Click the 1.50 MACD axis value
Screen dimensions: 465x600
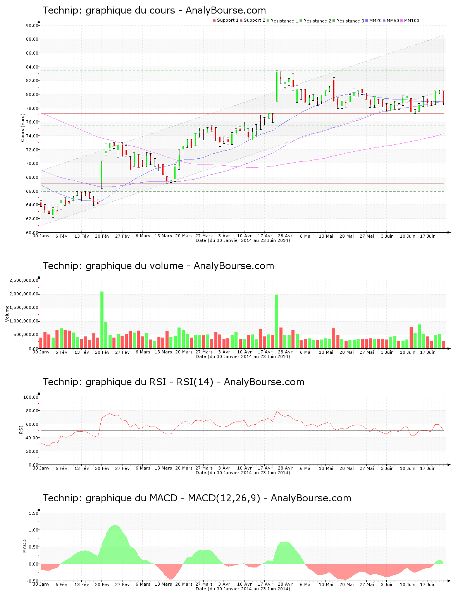pos(34,513)
